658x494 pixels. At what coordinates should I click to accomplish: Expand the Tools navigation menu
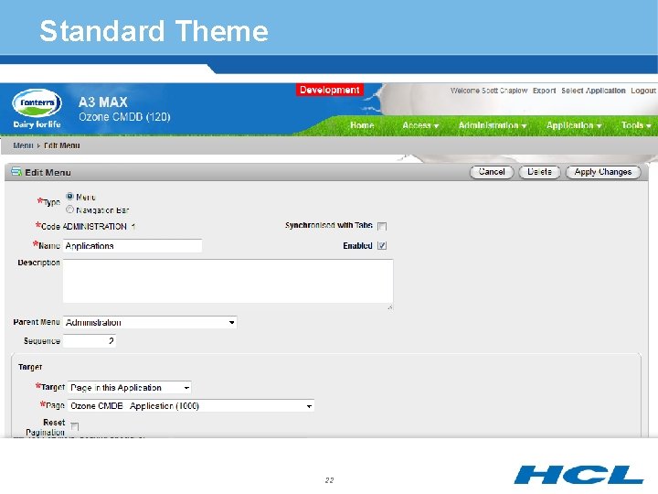[x=636, y=125]
